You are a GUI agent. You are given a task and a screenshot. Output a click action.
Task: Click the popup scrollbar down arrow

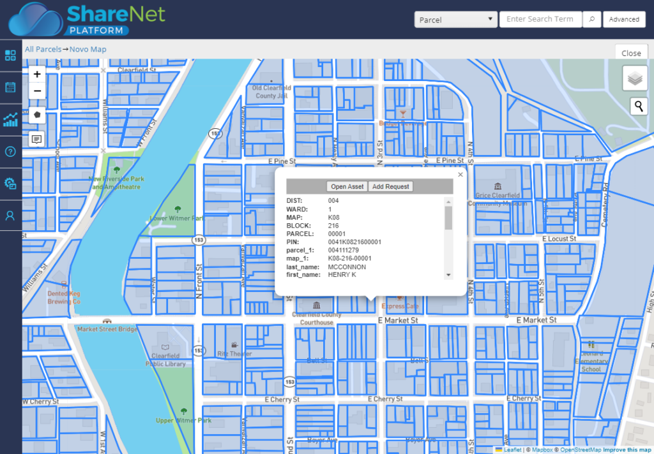pos(448,275)
